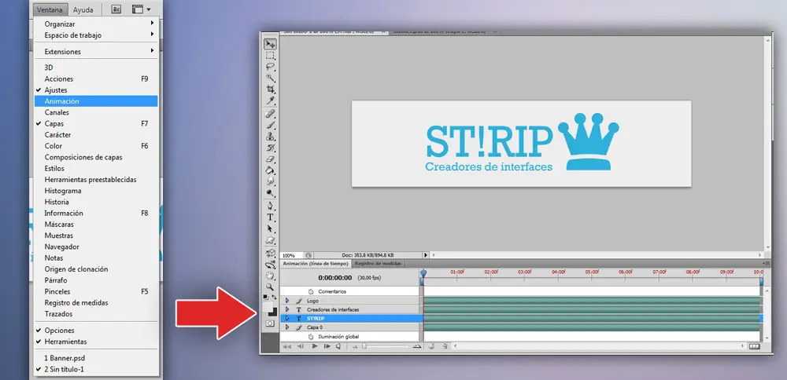Click the foreground color swatch
787x380 pixels.
point(268,305)
